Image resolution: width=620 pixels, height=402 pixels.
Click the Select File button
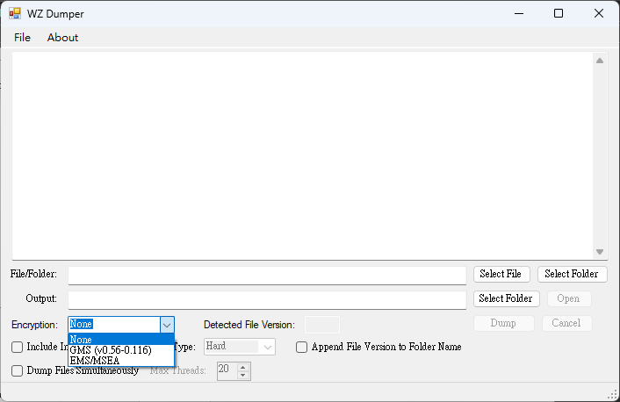(501, 274)
